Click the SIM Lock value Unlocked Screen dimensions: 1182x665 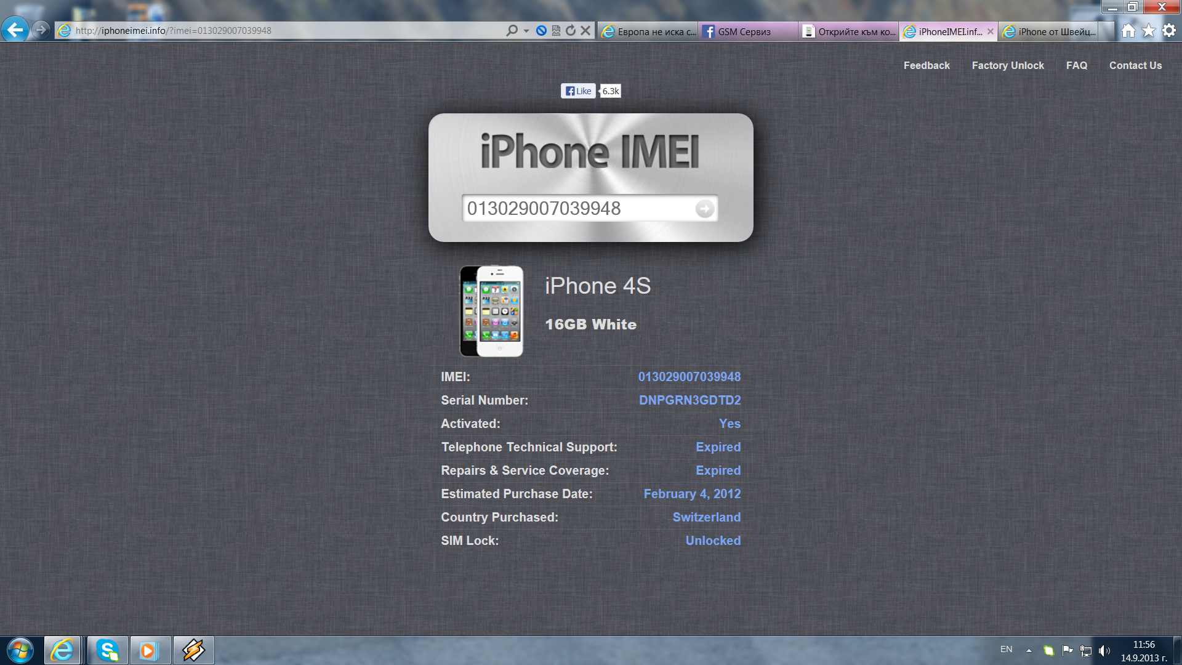(x=713, y=541)
